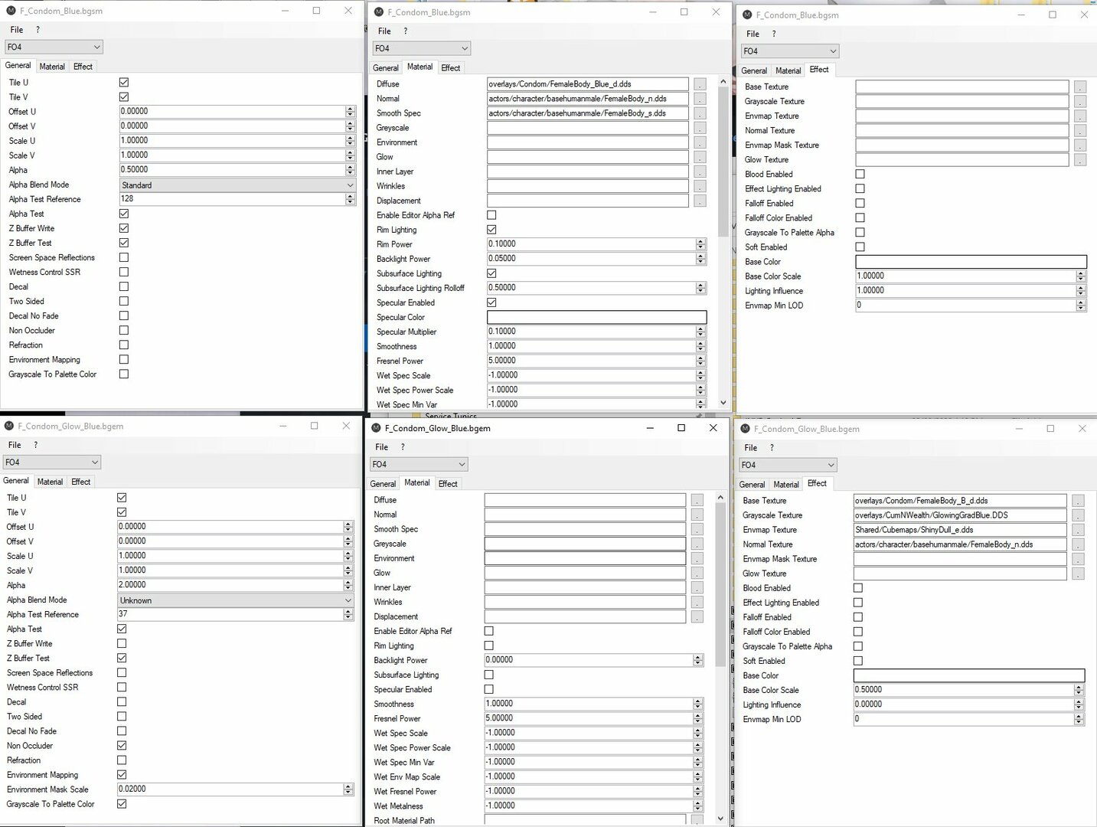Toggle Z Buffer Write in bgsm General window

pyautogui.click(x=124, y=228)
